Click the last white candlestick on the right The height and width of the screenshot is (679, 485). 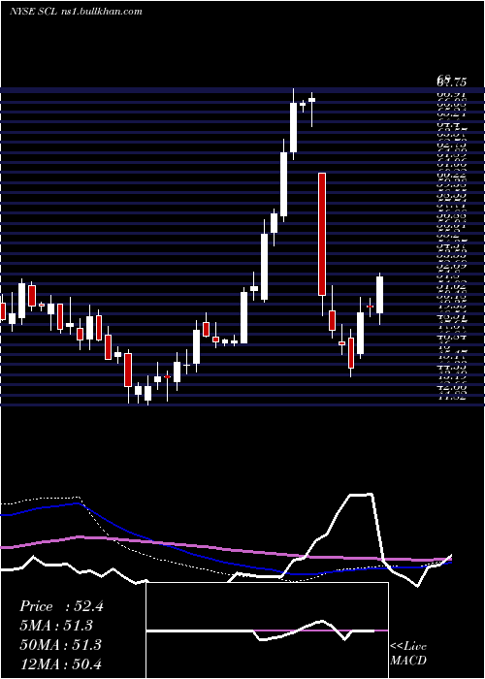[380, 295]
